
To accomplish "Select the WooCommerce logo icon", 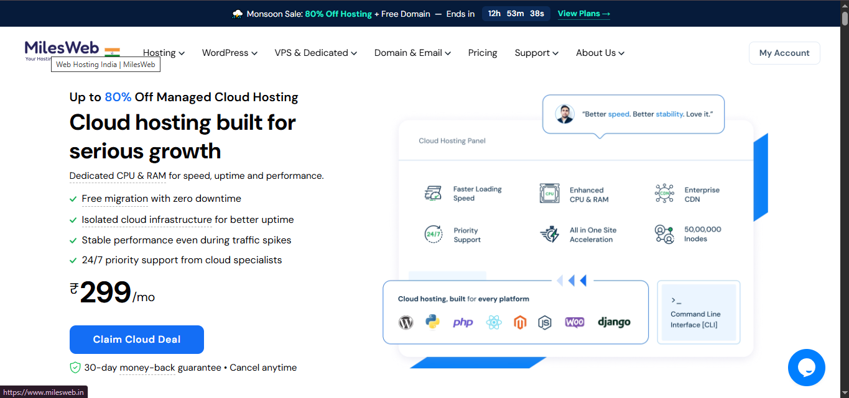I will pyautogui.click(x=575, y=322).
